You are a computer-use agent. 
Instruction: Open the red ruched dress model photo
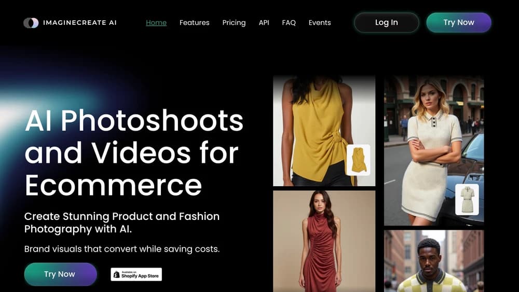click(324, 241)
